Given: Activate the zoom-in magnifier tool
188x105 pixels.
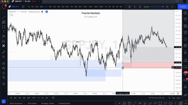Looking at the screenshot, I should (x=4, y=57).
